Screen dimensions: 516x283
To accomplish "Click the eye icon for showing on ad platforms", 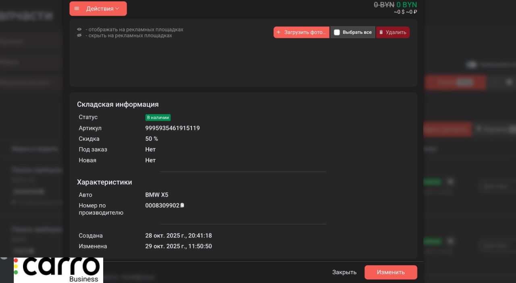I will click(79, 30).
